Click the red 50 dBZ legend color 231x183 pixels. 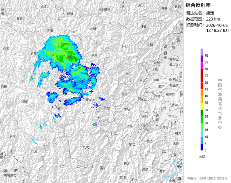[x=202, y=79]
